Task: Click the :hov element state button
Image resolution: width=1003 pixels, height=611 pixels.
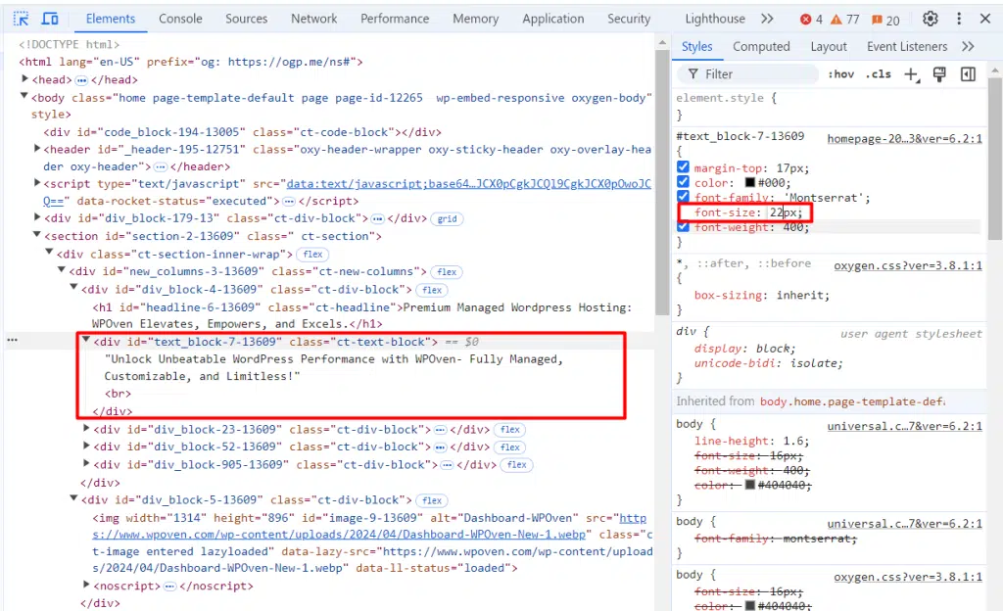Action: 840,74
